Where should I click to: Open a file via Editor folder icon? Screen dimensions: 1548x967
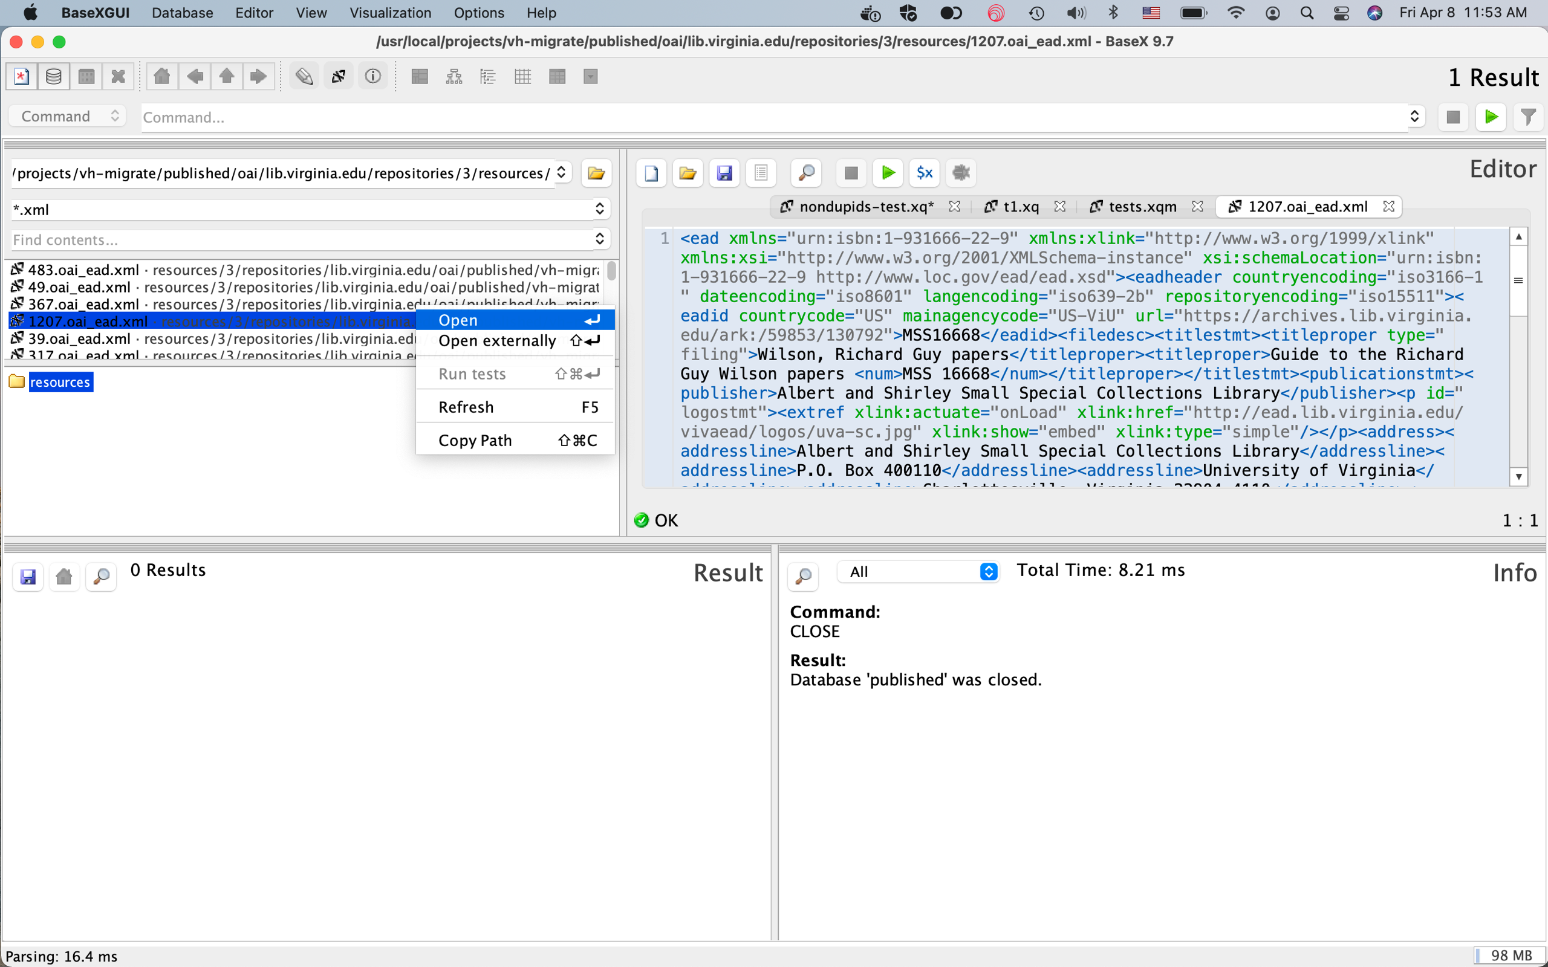coord(688,173)
